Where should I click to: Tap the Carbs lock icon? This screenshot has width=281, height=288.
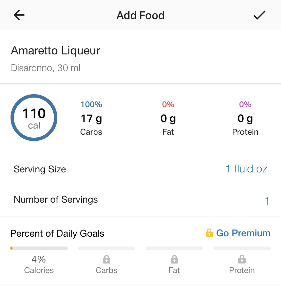point(107,260)
